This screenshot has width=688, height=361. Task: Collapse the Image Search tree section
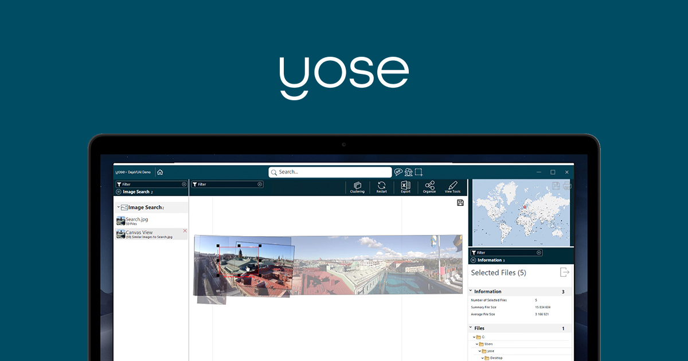click(x=118, y=207)
